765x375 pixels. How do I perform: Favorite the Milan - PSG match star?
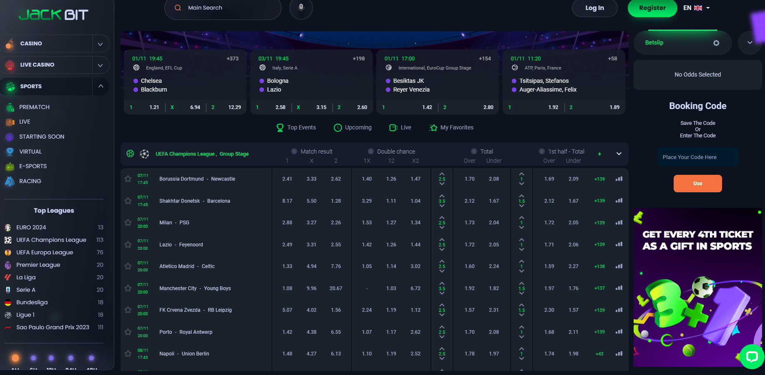128,223
